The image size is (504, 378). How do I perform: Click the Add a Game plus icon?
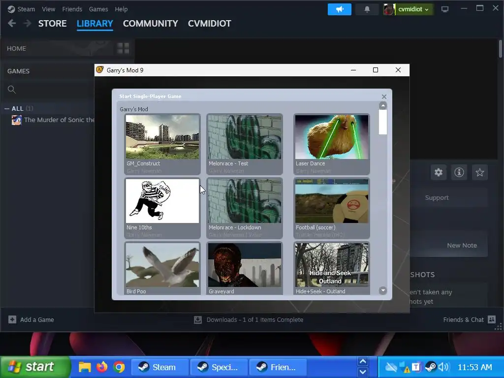[x=12, y=319]
